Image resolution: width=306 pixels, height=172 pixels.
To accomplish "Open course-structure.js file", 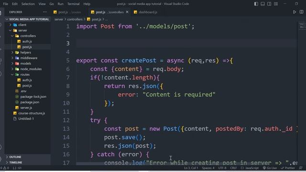I will coord(27,113).
